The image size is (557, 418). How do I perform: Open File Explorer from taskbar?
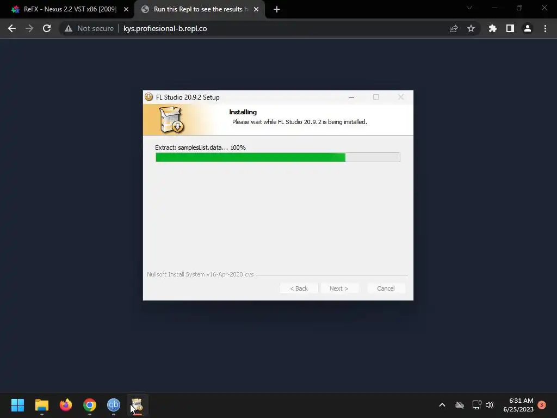41,405
